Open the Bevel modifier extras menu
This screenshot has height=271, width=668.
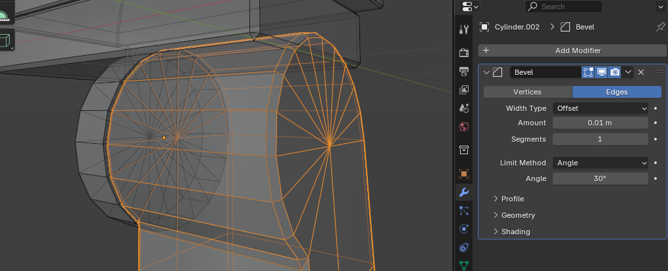[628, 72]
